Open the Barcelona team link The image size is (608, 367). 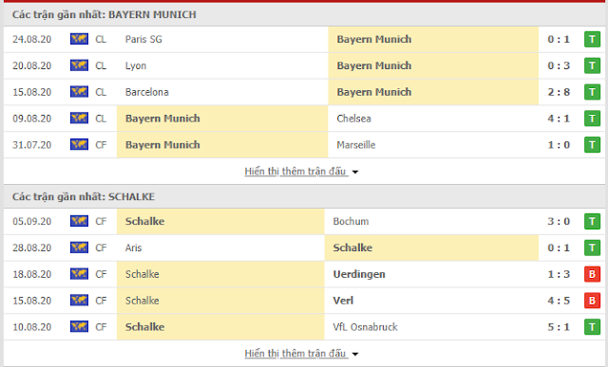pos(147,92)
